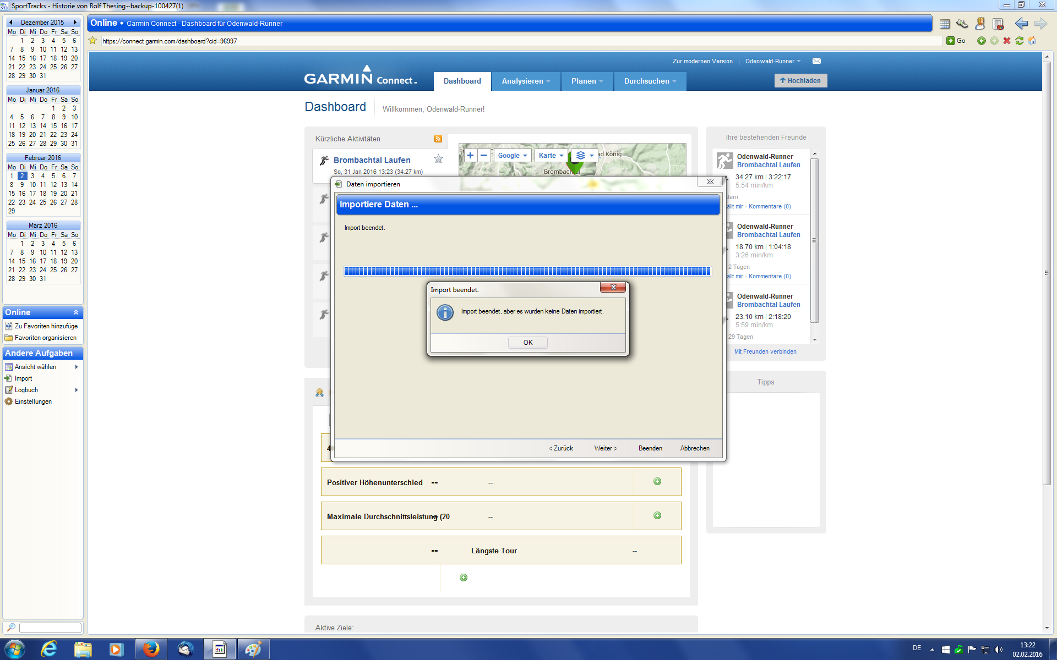The height and width of the screenshot is (660, 1057).
Task: Go to browser home page icon
Action: [x=1032, y=41]
